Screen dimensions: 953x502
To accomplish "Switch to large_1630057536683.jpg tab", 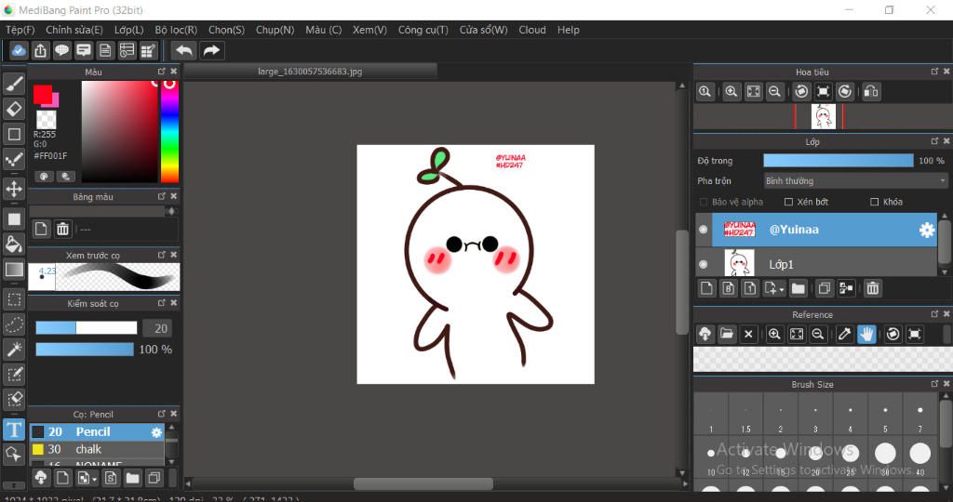I will (310, 71).
